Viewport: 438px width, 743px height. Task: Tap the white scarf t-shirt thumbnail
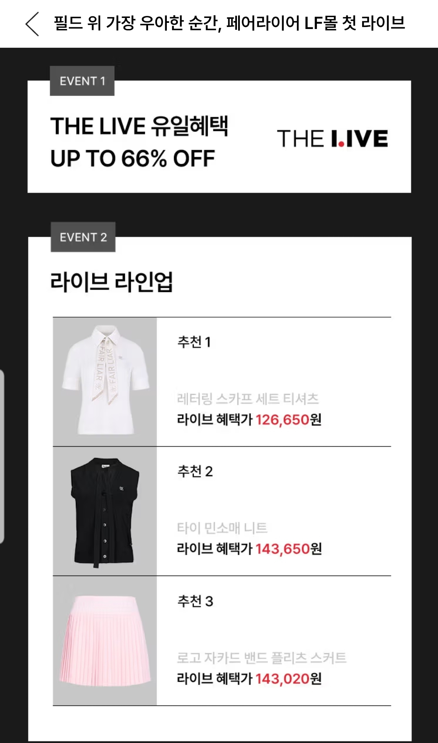point(105,382)
